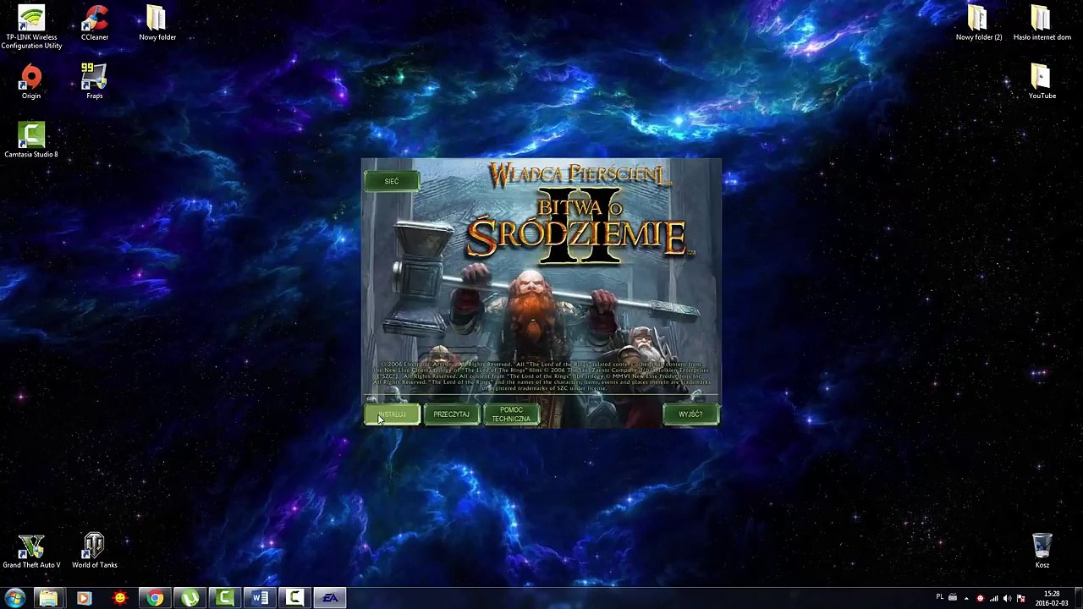This screenshot has width=1083, height=609.
Task: Click the red round tray icon
Action: (x=980, y=598)
